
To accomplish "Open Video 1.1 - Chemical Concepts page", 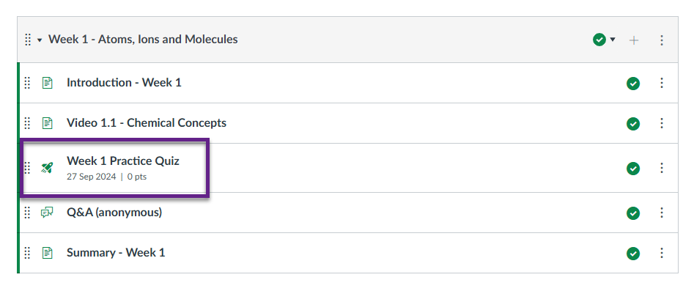I will [x=147, y=122].
